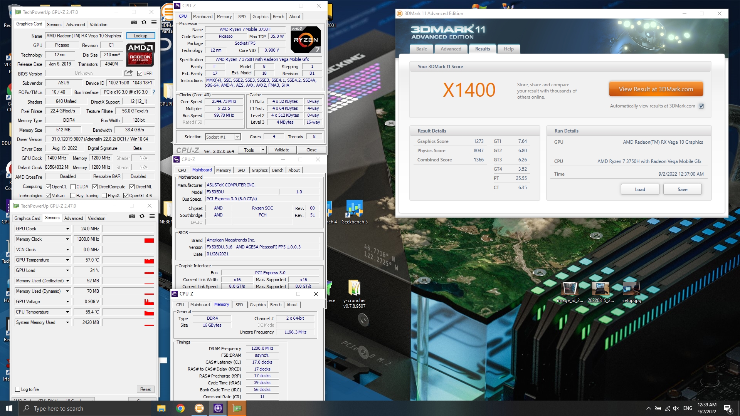Open 20220815_2 desktop image file
The width and height of the screenshot is (740, 416).
[600, 292]
